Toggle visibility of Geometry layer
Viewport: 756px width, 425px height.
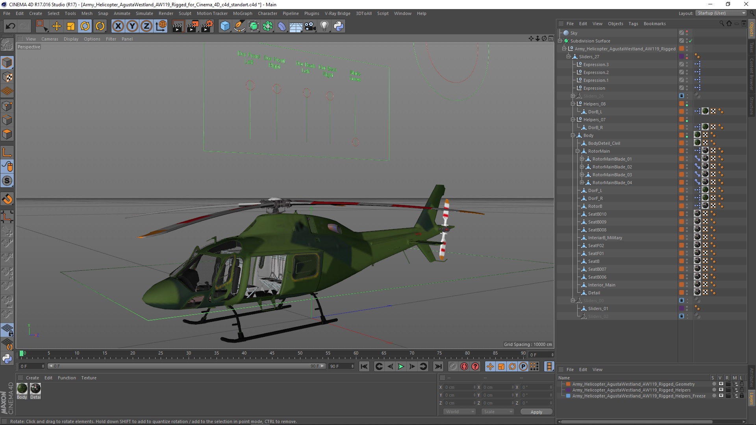[x=721, y=384]
